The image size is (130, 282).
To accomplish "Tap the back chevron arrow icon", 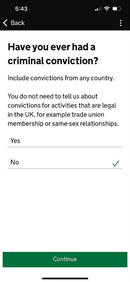I will coord(5,23).
